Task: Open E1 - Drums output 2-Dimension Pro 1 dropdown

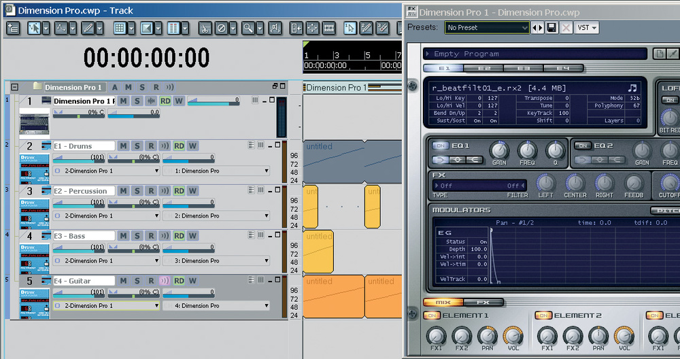Action: coord(107,171)
